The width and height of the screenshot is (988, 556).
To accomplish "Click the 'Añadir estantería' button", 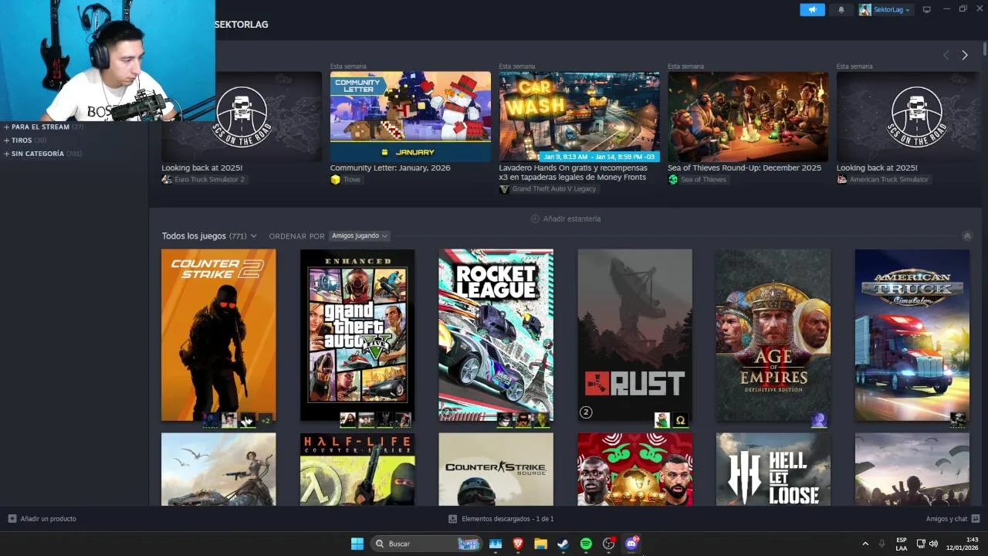I will (566, 219).
